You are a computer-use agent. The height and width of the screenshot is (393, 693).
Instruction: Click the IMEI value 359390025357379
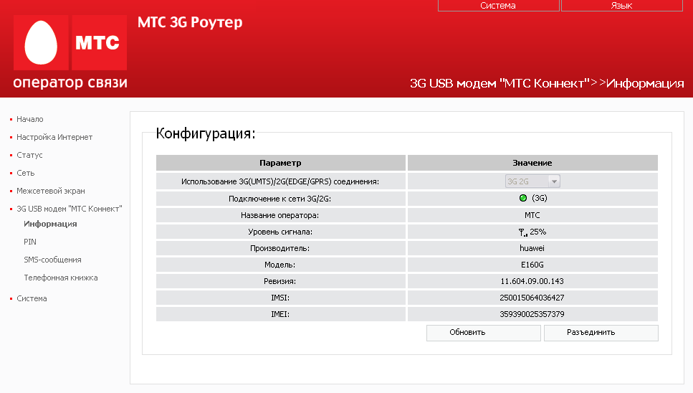(x=532, y=314)
